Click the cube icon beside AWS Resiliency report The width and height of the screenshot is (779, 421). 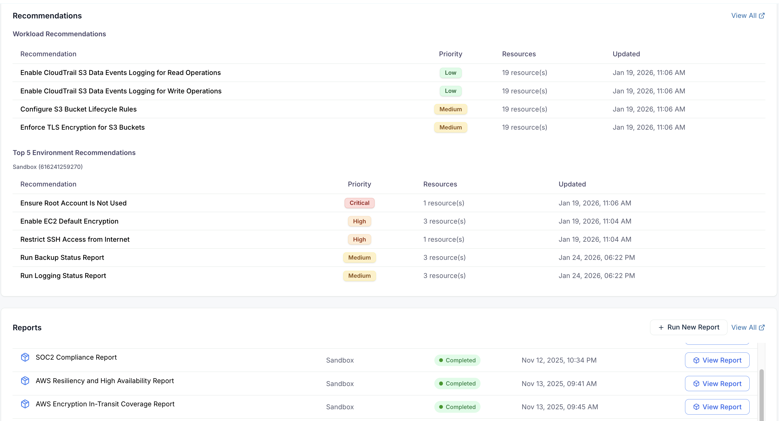[x=25, y=381]
